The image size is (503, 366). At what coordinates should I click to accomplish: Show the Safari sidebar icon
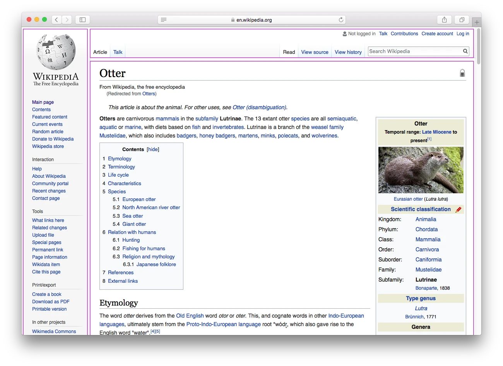(82, 19)
